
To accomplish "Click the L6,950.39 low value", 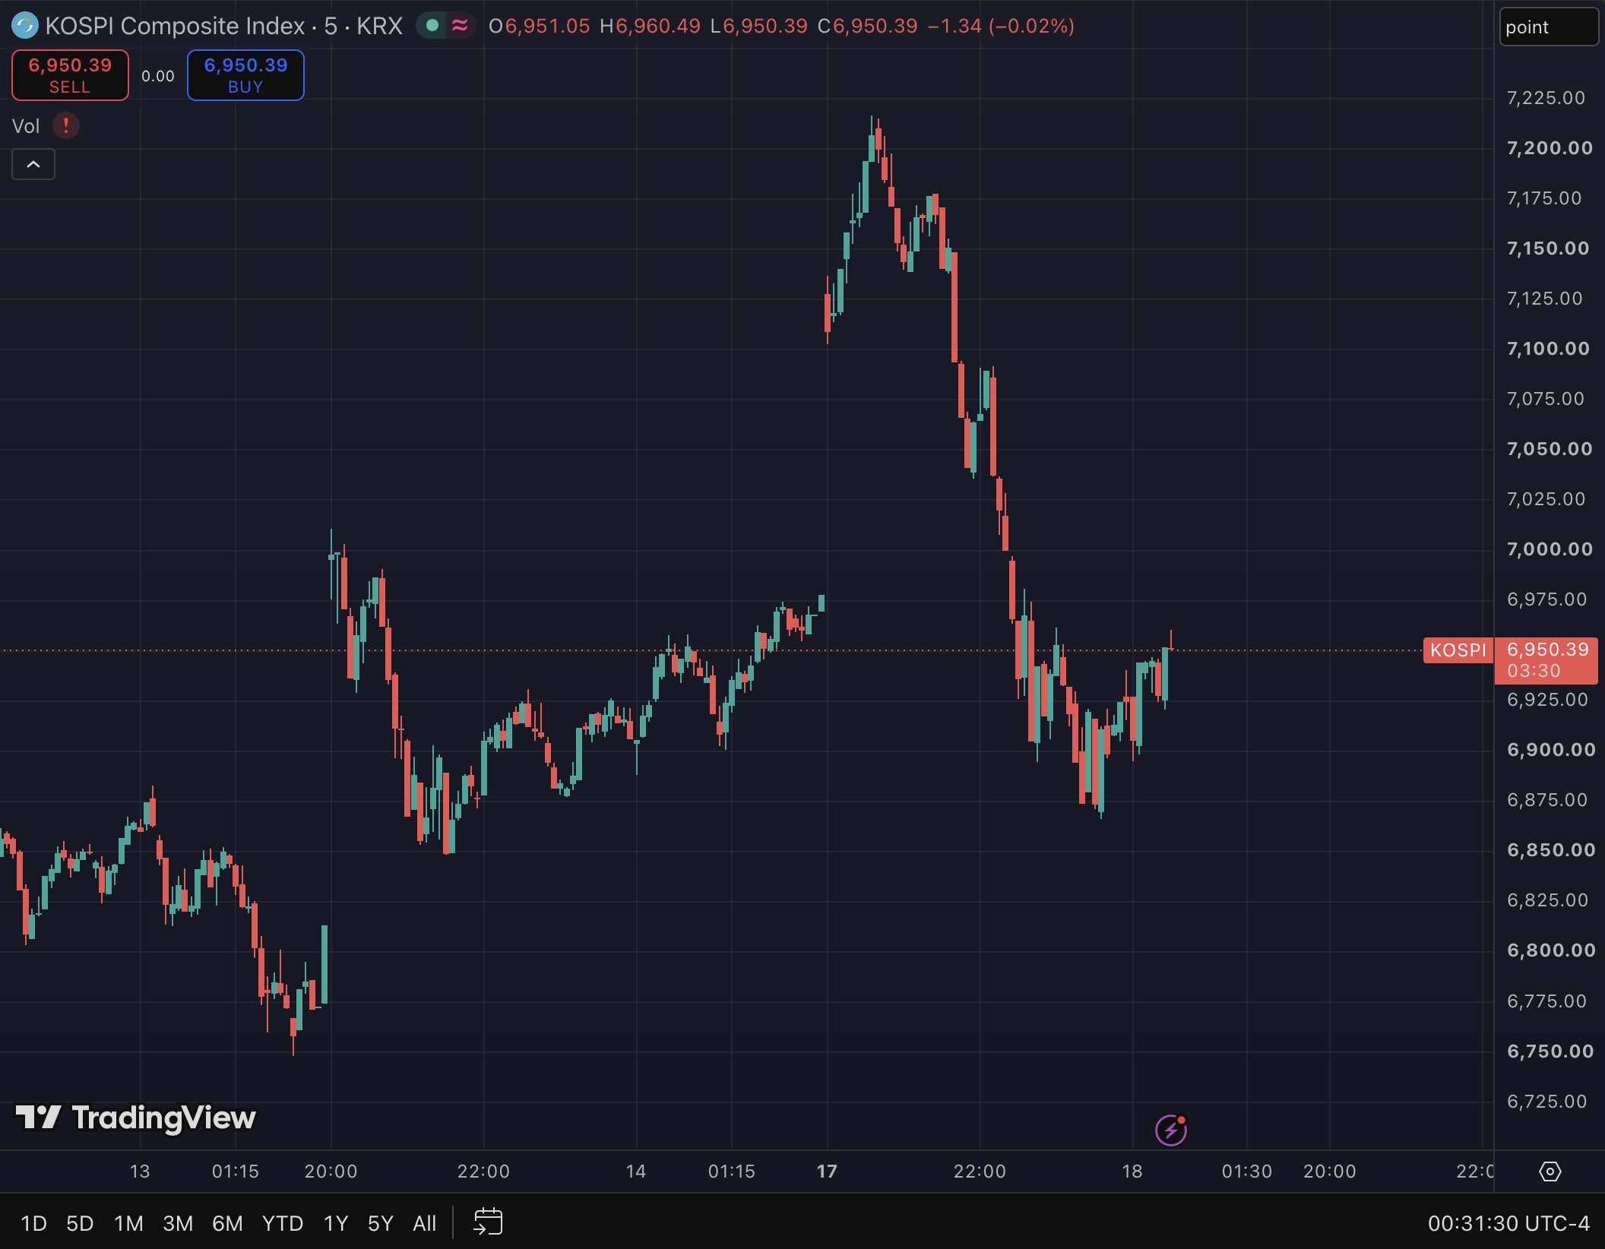I will (x=758, y=26).
